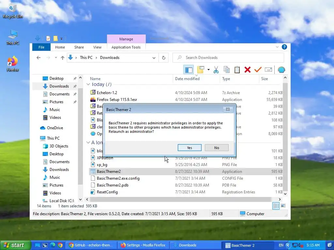Open the Application Tools tab

pos(126,47)
